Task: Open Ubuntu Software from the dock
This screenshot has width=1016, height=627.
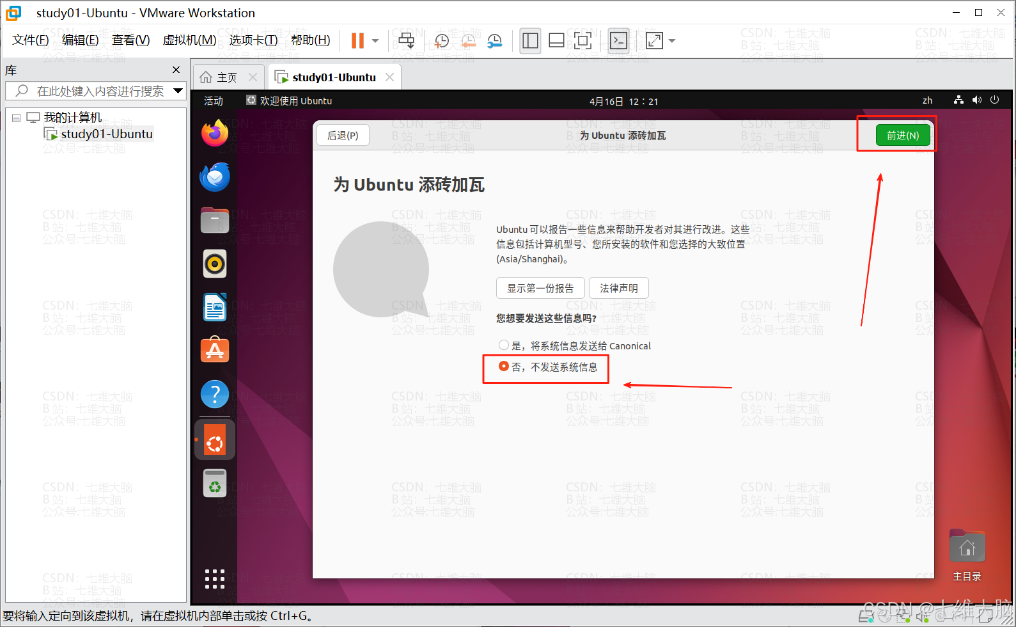Action: (215, 351)
